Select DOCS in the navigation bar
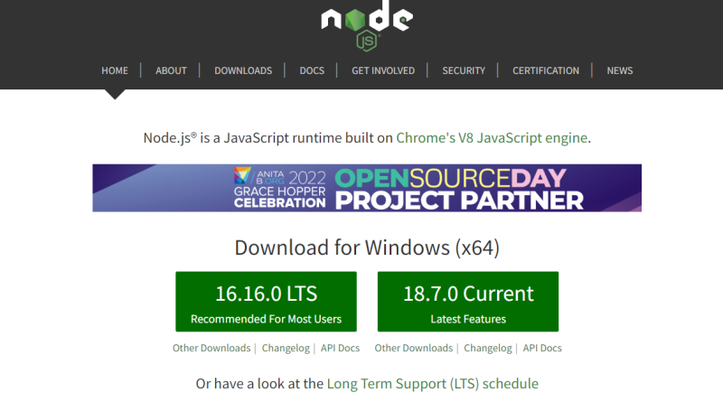723x401 pixels. click(x=312, y=70)
